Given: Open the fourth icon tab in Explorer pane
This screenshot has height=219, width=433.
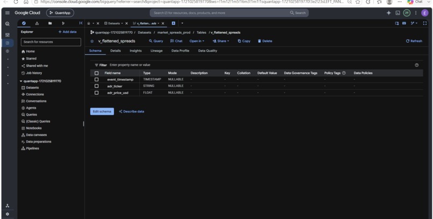Looking at the screenshot, I should [63, 24].
